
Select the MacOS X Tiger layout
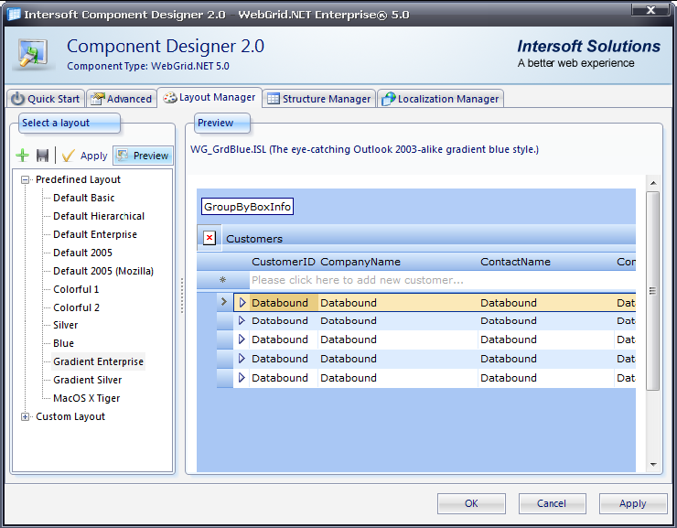(x=86, y=398)
